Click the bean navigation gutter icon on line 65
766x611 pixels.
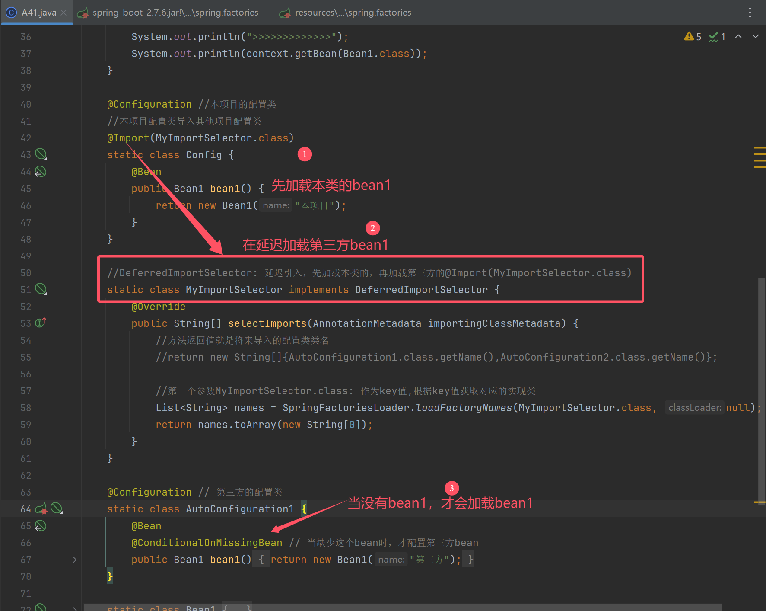pos(41,526)
